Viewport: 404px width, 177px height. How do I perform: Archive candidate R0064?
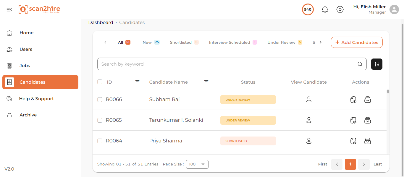point(368,141)
